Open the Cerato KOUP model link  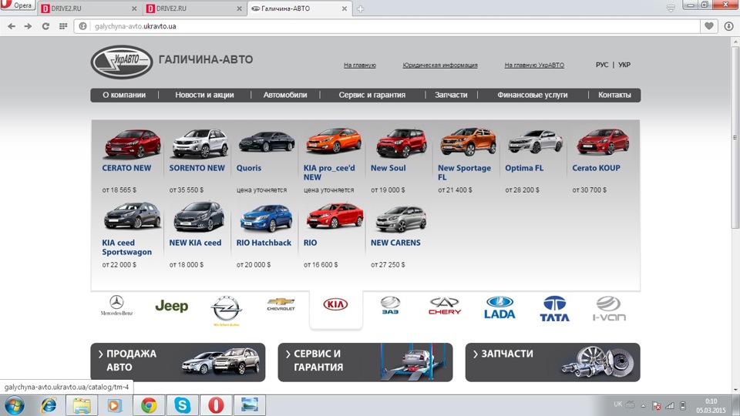coord(596,168)
